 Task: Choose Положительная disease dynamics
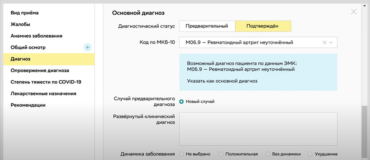[x=220, y=154]
